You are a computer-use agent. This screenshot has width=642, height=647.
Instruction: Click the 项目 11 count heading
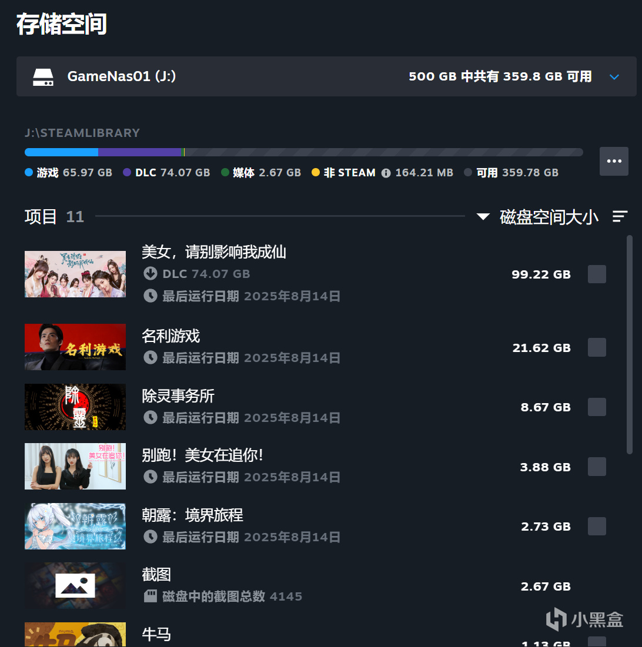click(x=54, y=217)
